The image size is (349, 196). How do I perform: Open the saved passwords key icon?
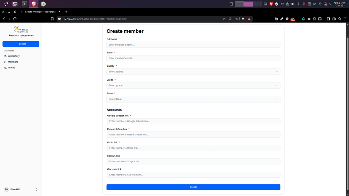(x=224, y=19)
